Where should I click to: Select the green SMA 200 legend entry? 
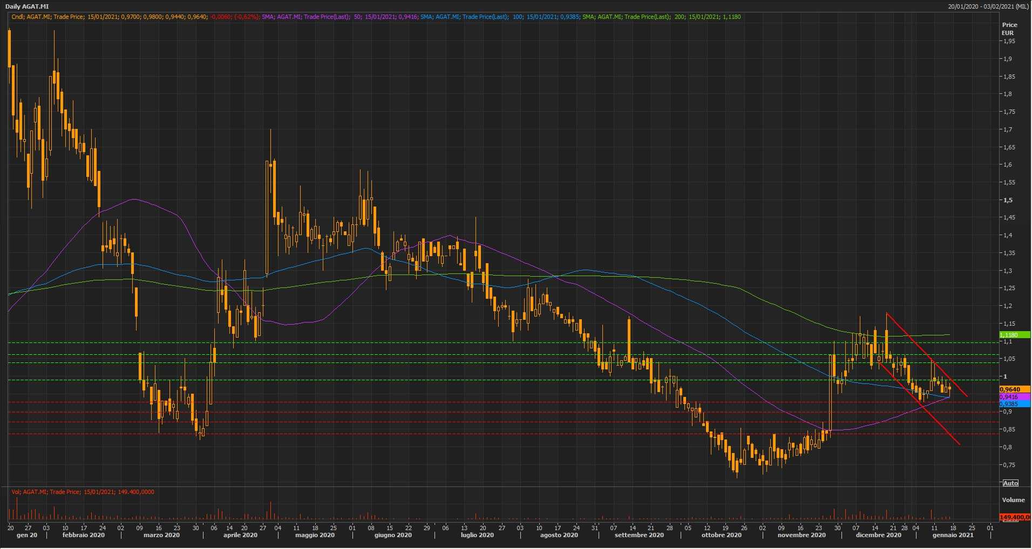tap(661, 17)
